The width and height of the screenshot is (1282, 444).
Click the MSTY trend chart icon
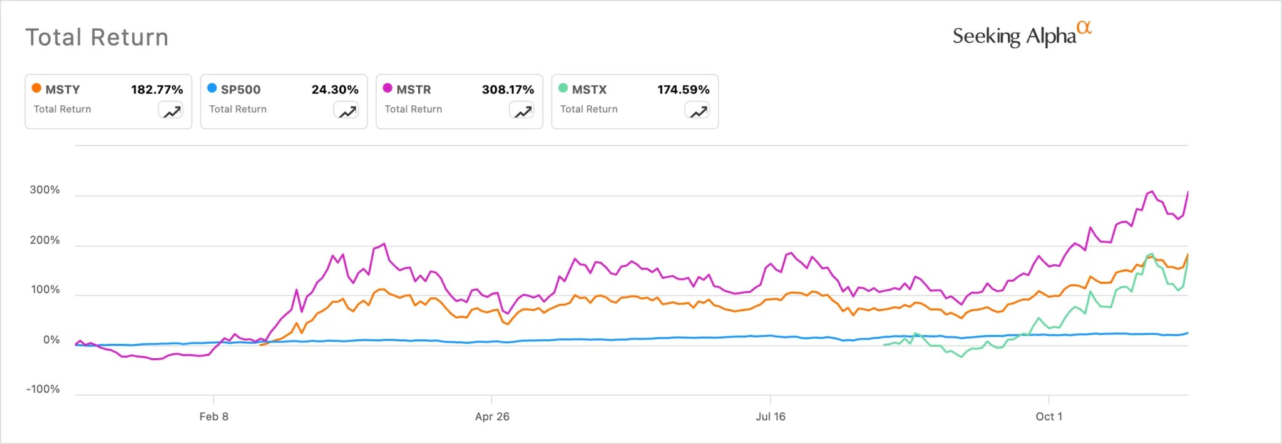[x=171, y=111]
